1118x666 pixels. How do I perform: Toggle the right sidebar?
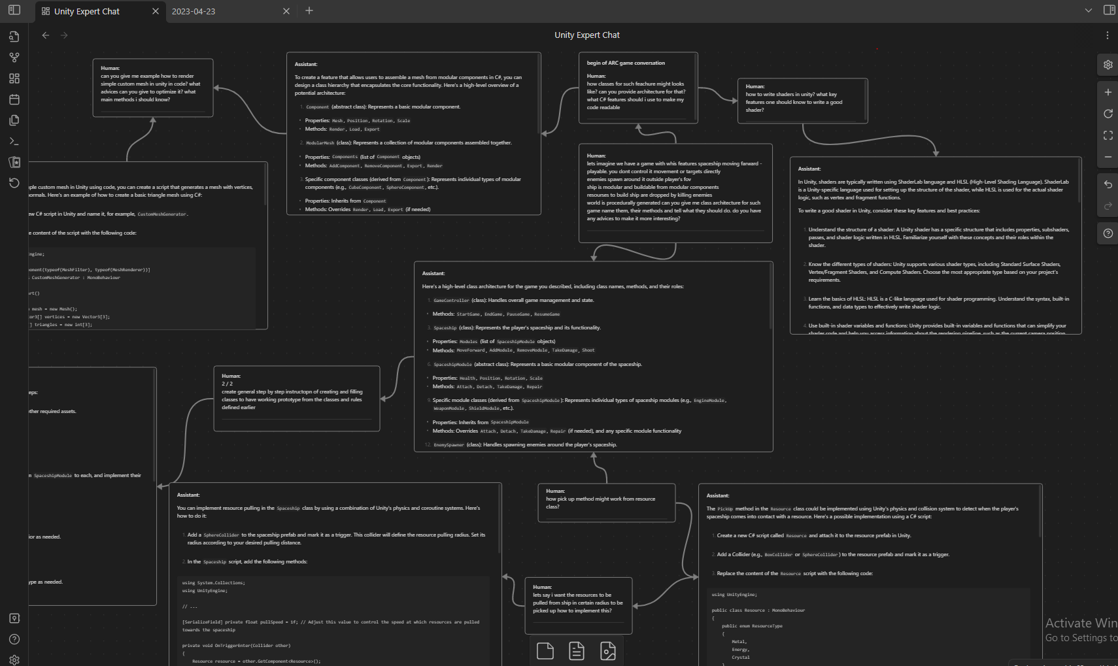point(1109,10)
